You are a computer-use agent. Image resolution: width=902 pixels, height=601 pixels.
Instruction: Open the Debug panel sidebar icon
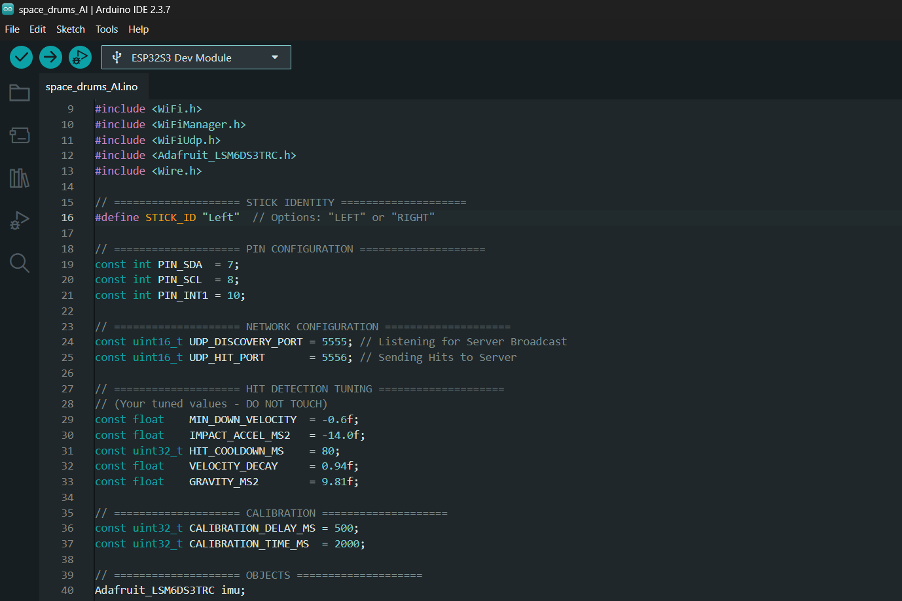click(x=20, y=220)
